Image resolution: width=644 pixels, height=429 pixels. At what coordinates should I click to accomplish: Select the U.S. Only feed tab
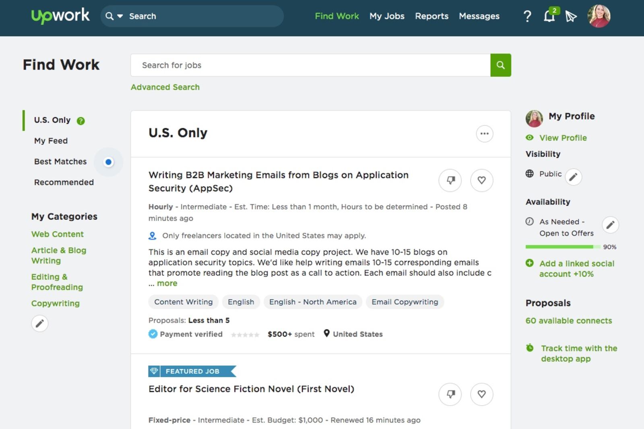coord(52,120)
